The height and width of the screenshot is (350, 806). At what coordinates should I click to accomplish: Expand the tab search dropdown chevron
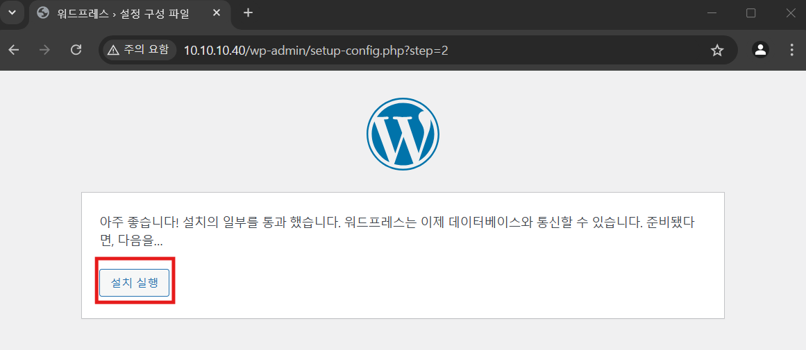pyautogui.click(x=12, y=13)
